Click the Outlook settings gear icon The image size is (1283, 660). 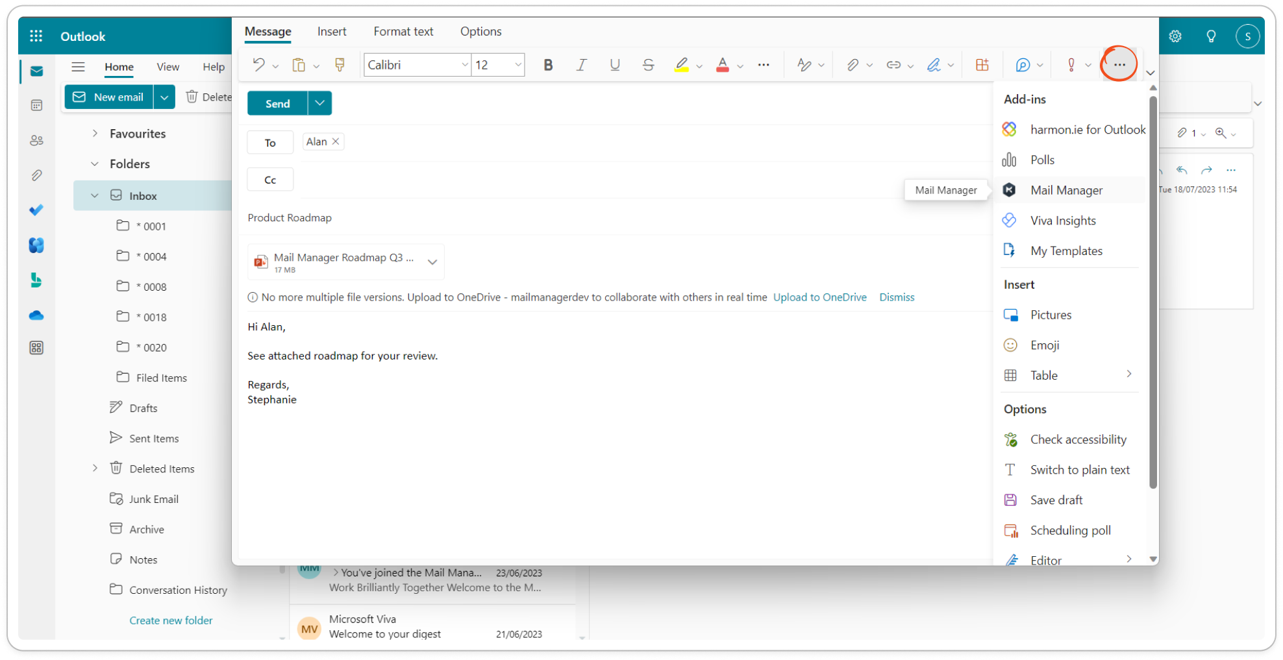[x=1175, y=36]
